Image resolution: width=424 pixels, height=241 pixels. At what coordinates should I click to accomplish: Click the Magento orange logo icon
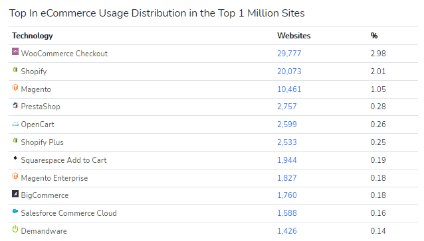[x=15, y=87]
